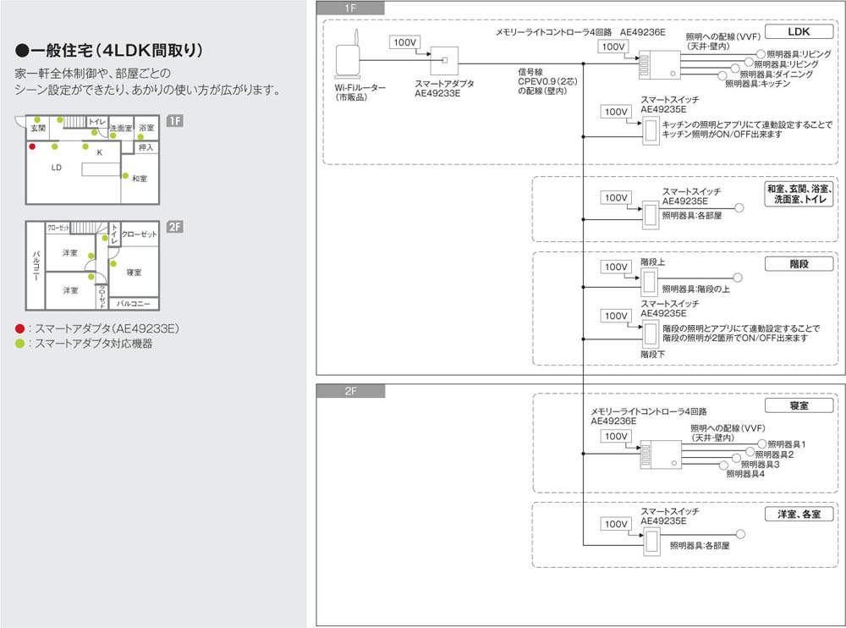Click the キッチン lamp circle
This screenshot has width=846, height=628.
point(722,76)
